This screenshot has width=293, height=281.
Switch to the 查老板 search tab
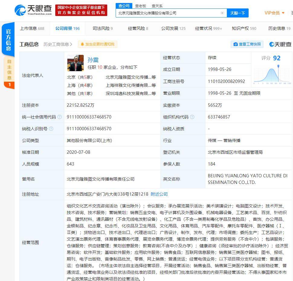tap(140, 6)
